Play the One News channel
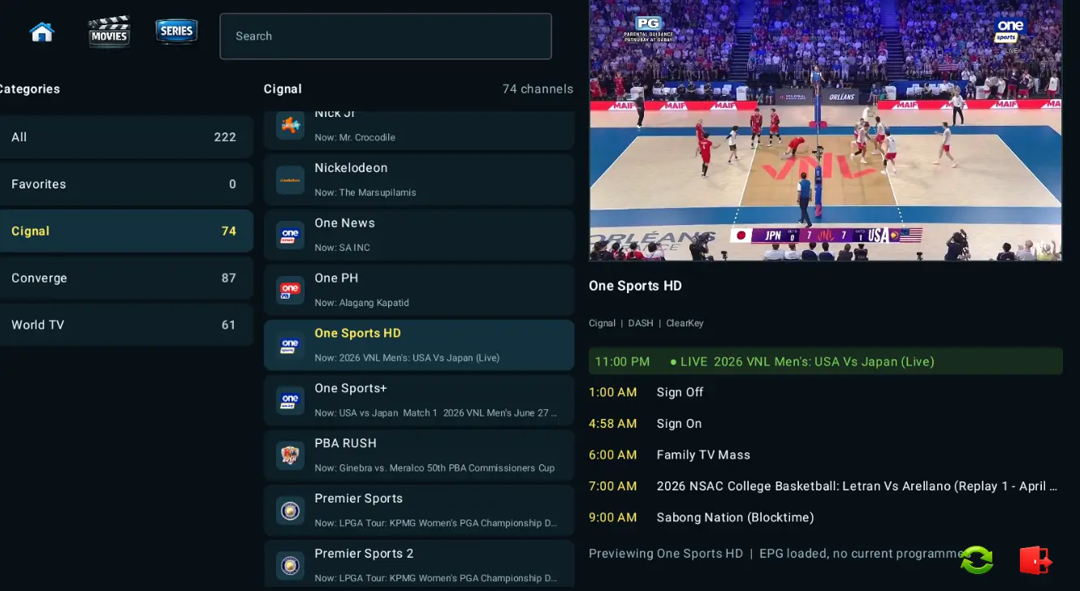Image resolution: width=1080 pixels, height=591 pixels. 419,235
